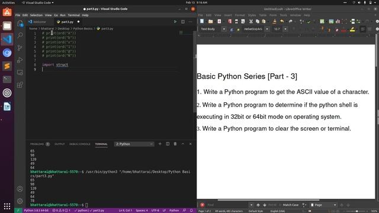Click Redo arrow in Writer toolbar
Viewport: 379px width, 213px height.
[291, 21]
